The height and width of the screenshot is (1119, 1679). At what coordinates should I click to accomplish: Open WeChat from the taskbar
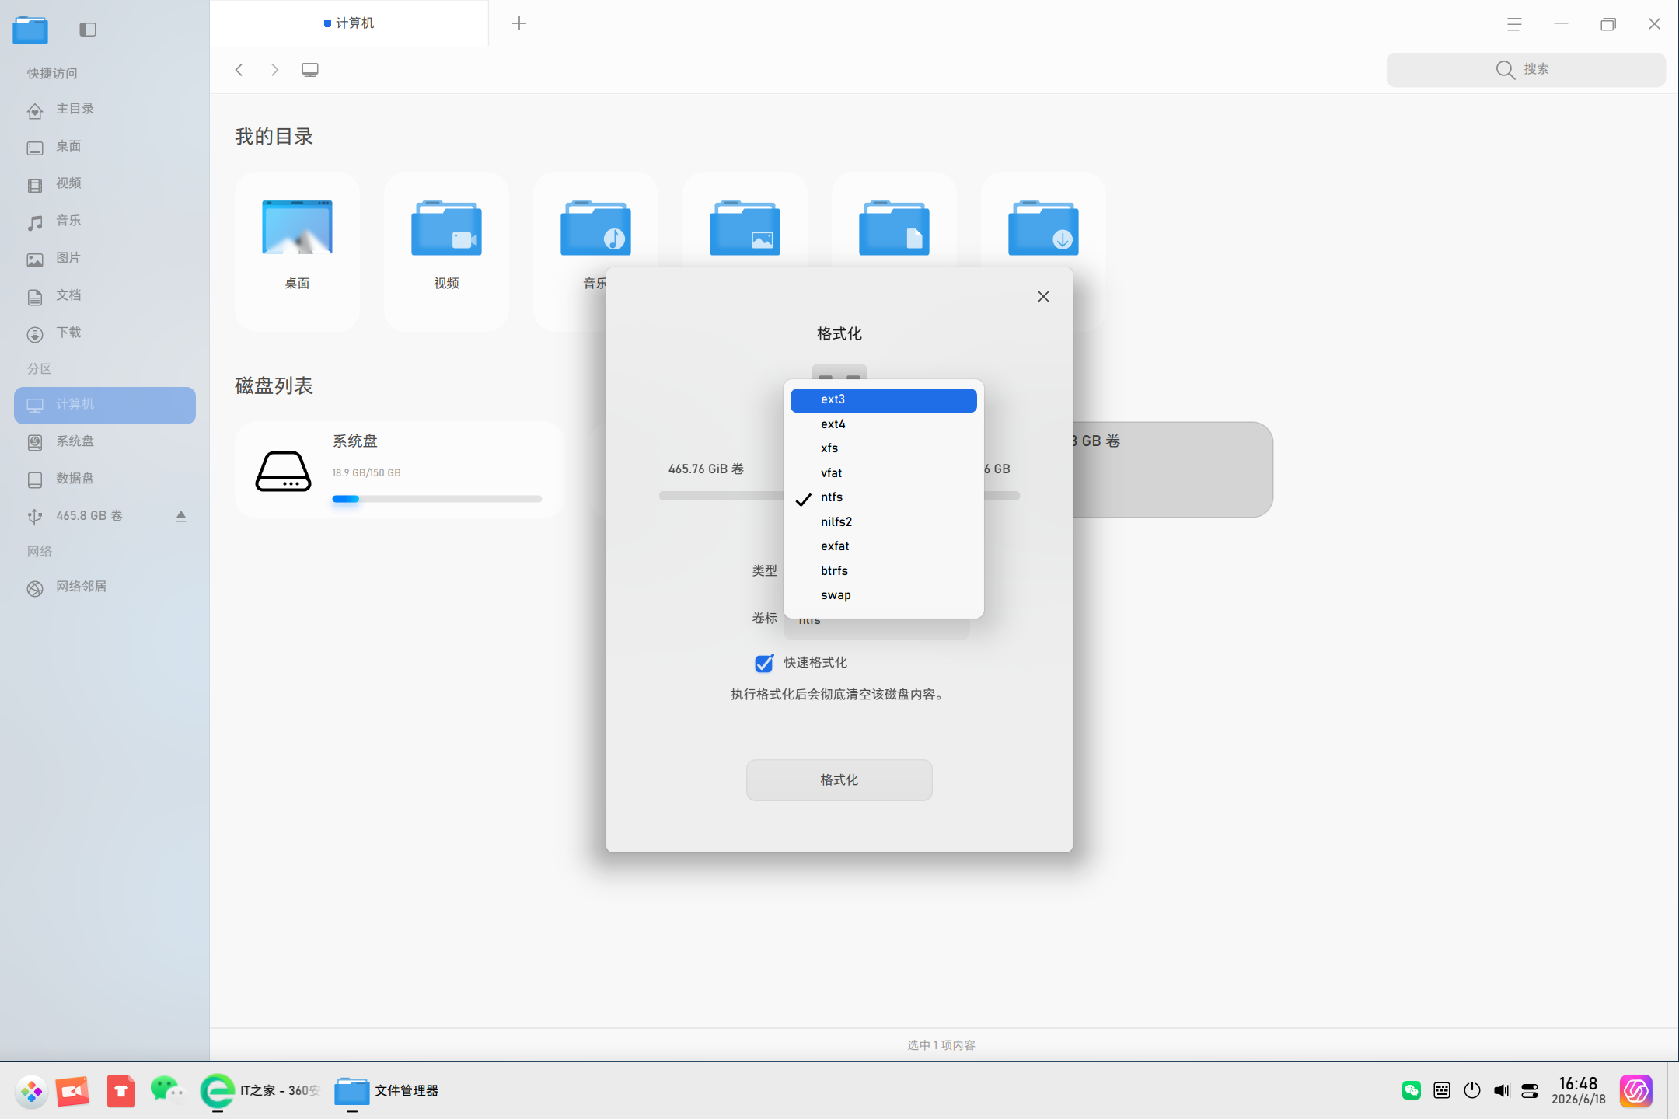pyautogui.click(x=166, y=1090)
